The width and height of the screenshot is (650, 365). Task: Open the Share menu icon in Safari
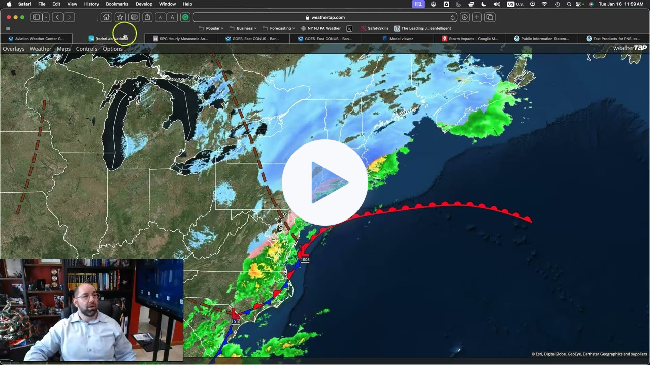(x=147, y=17)
